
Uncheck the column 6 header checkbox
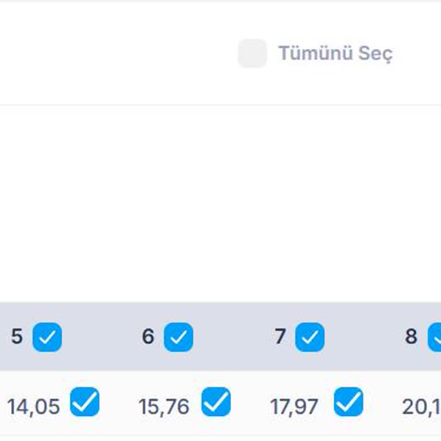coord(179,337)
